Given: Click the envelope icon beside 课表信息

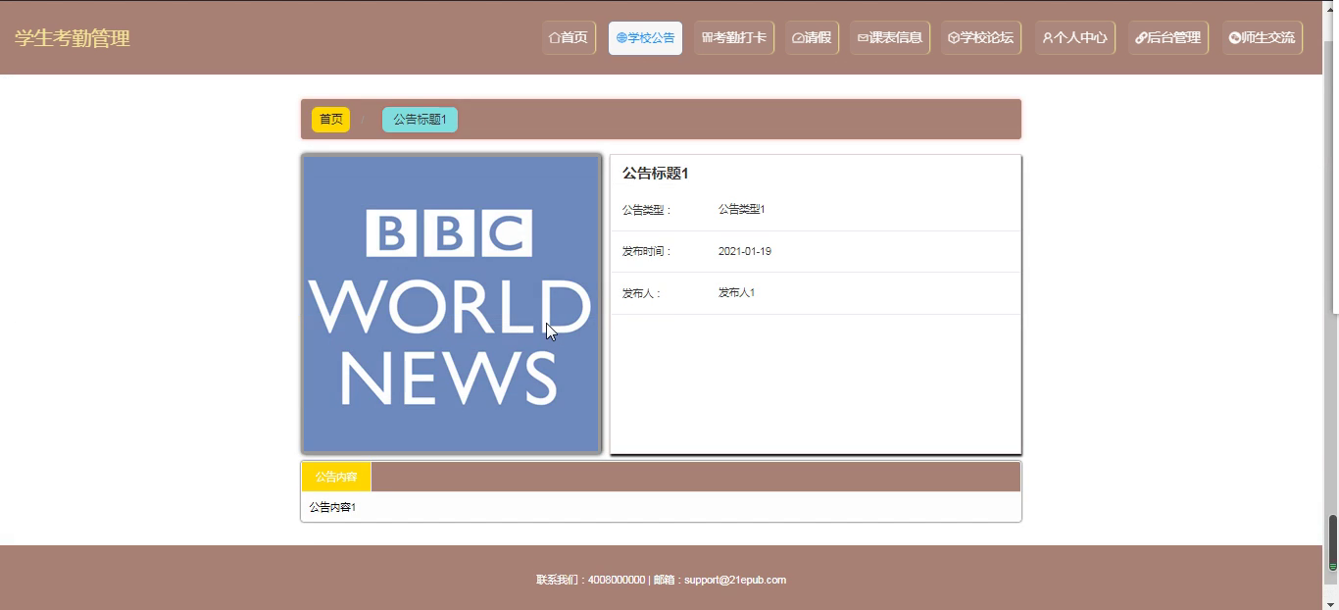Looking at the screenshot, I should coord(863,38).
